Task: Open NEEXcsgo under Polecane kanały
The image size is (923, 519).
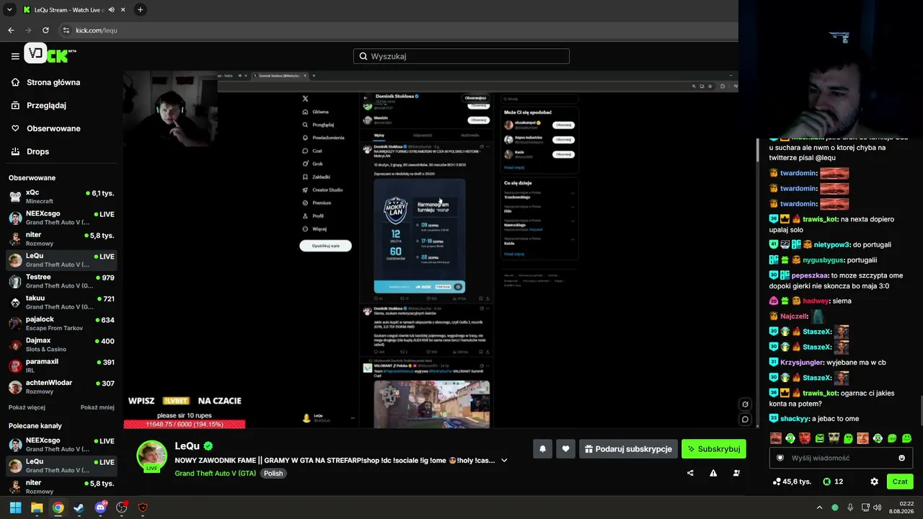Action: [x=61, y=444]
